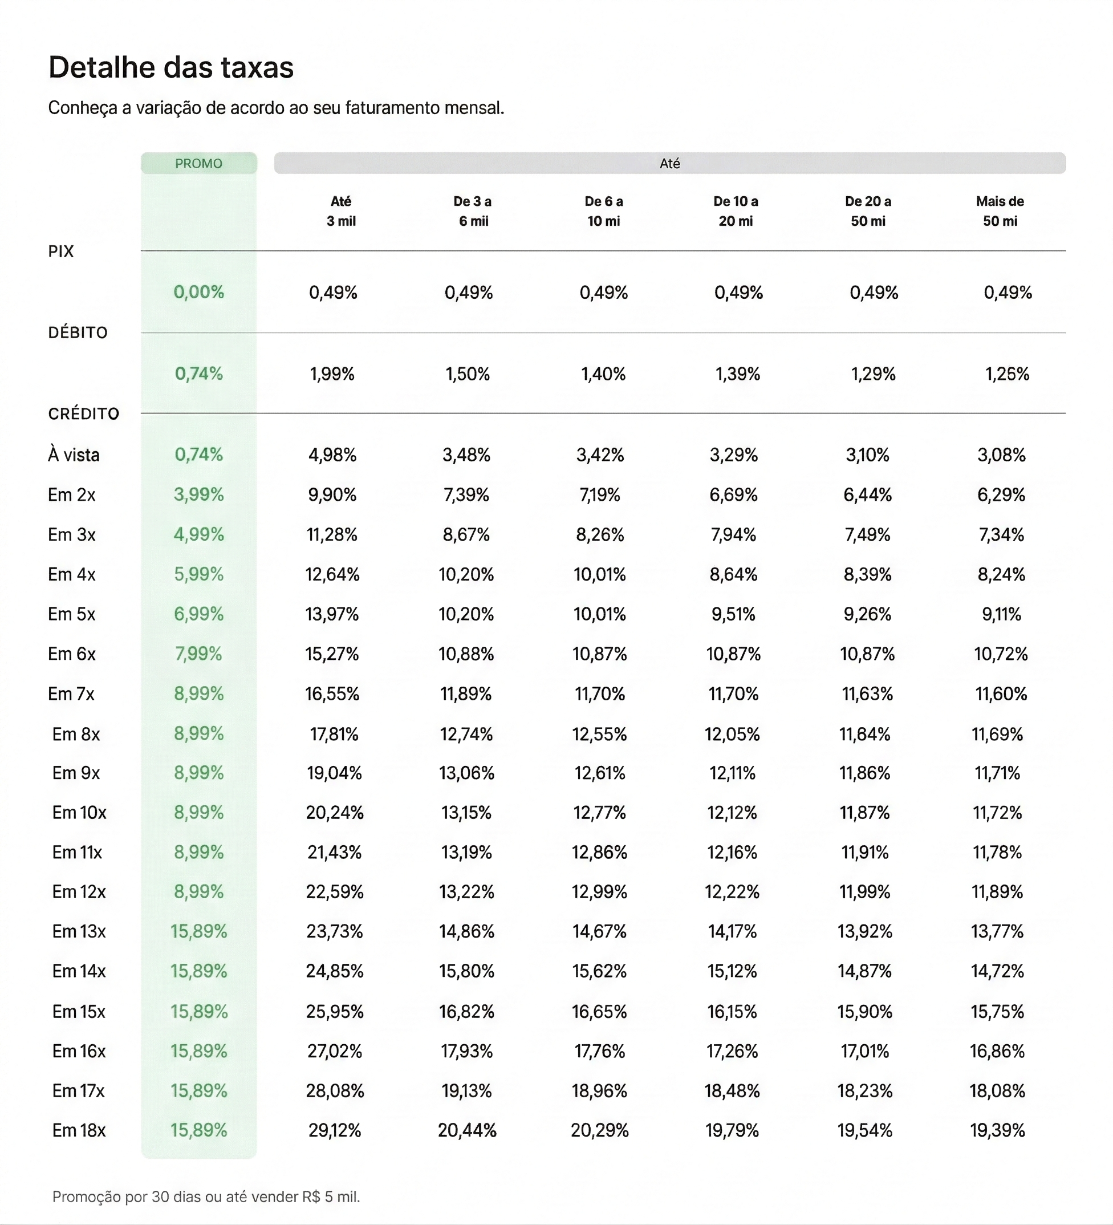The image size is (1113, 1225).
Task: Select the 'De 3 a 6' column header
Action: coord(473,211)
